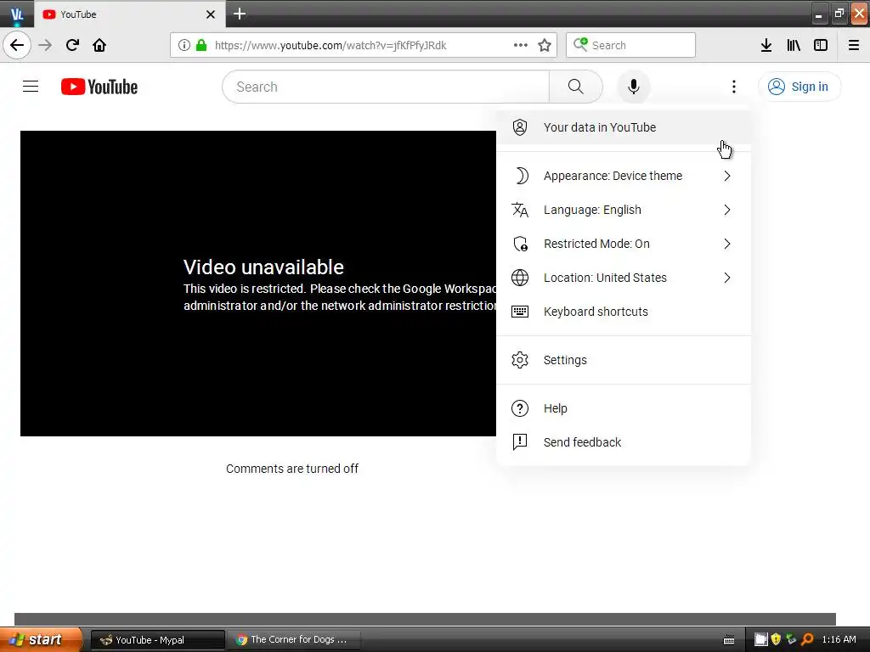Viewport: 870px width, 652px height.
Task: Toggle the browser sidebar icon
Action: [x=821, y=45]
